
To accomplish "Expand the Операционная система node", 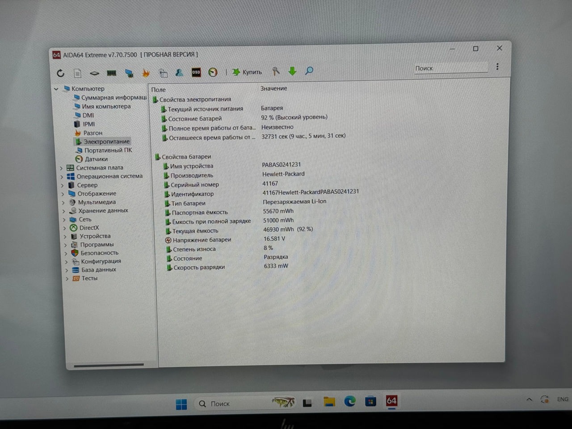I will [62, 177].
